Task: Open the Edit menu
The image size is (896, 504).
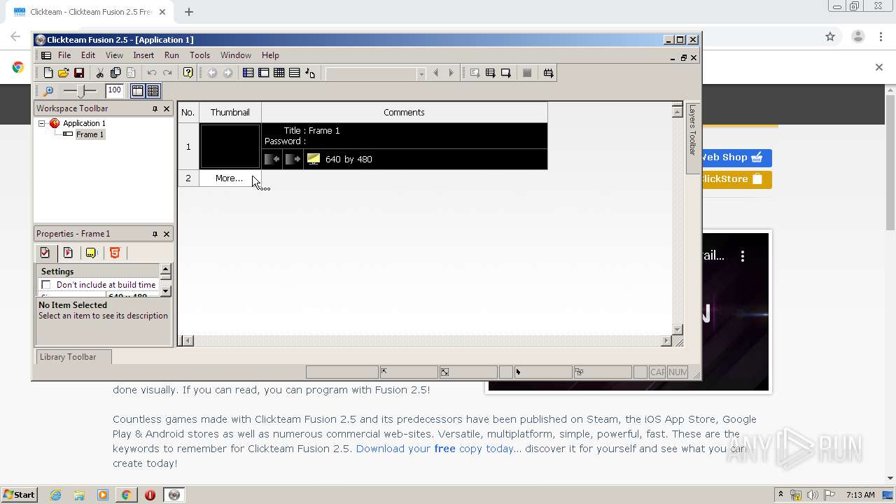Action: tap(88, 55)
